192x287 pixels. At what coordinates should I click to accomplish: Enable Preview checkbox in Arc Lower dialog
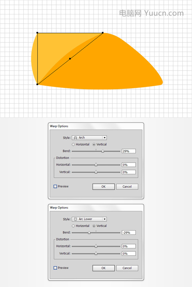(55, 268)
